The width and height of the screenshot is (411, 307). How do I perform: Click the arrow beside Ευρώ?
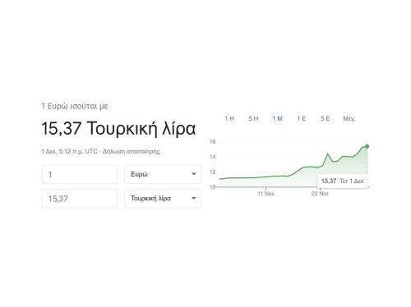pos(194,174)
